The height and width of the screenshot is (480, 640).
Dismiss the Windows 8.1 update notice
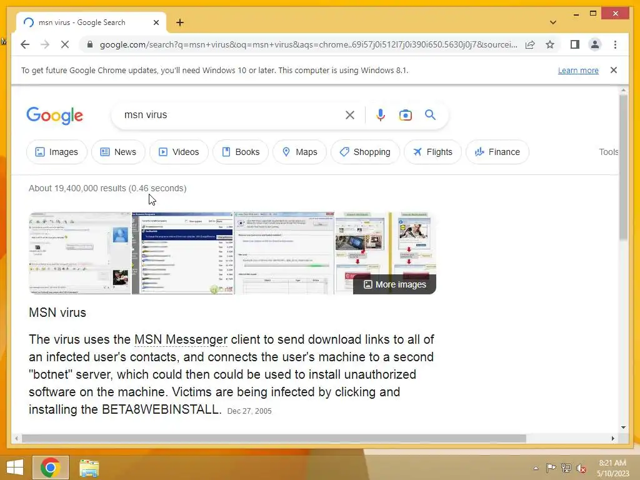pos(614,70)
